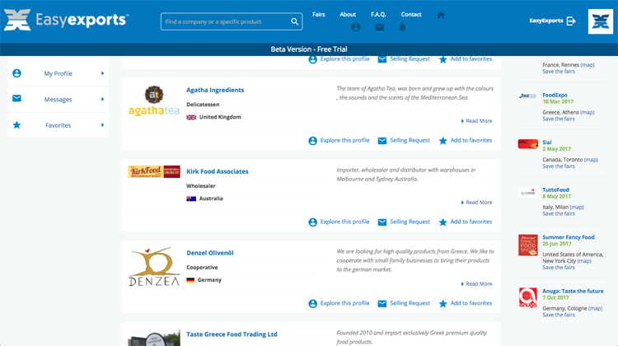Expand the Favorites sidebar arrow
The height and width of the screenshot is (346, 618).
pos(102,125)
